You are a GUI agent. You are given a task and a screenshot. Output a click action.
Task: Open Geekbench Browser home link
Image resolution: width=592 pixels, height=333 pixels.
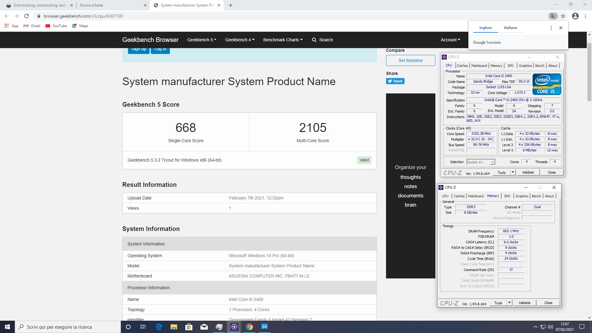click(150, 40)
